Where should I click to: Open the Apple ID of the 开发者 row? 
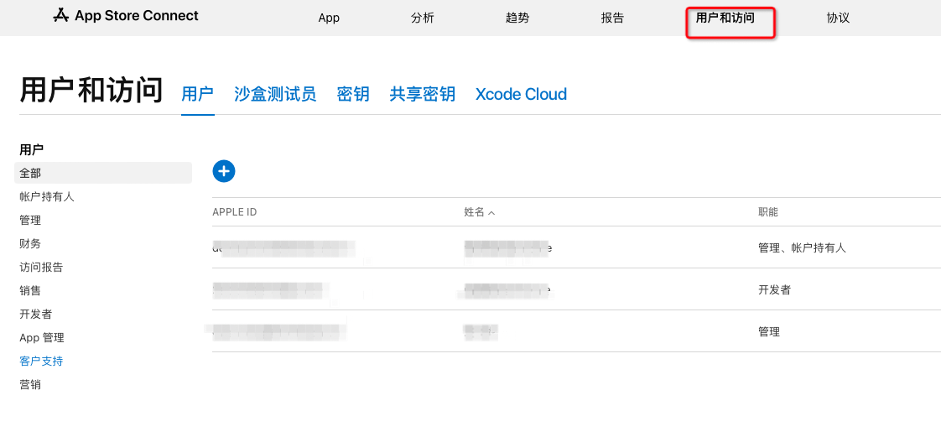tap(271, 290)
